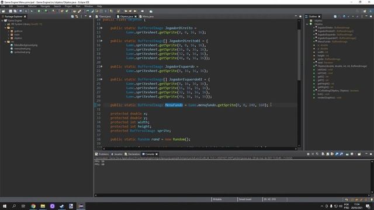Click the Open Console dropdown icon
The height and width of the screenshot is (210, 374).
coord(359,154)
